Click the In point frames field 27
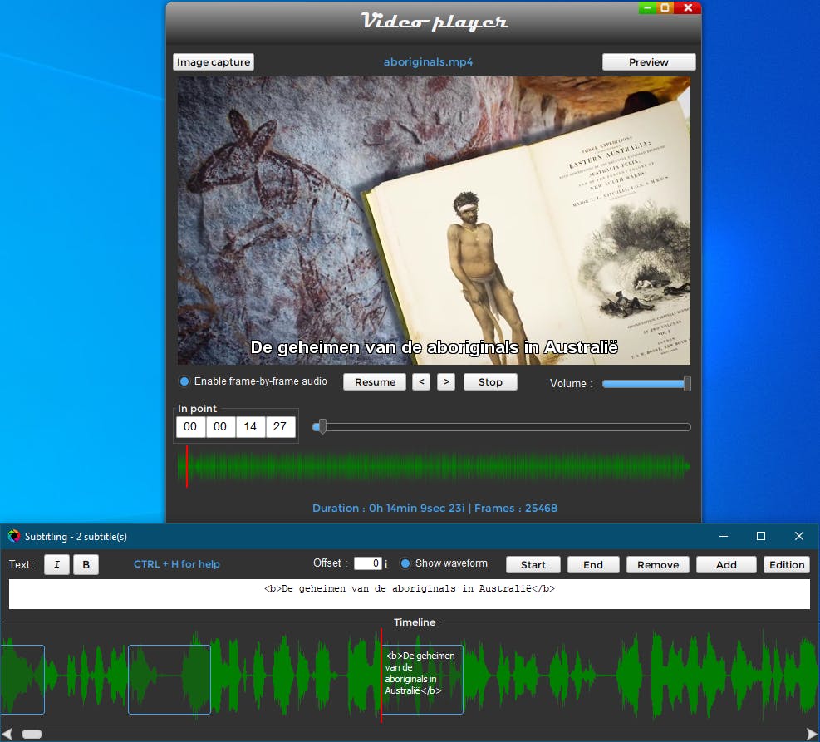Viewport: 820px width, 742px height. [x=280, y=427]
